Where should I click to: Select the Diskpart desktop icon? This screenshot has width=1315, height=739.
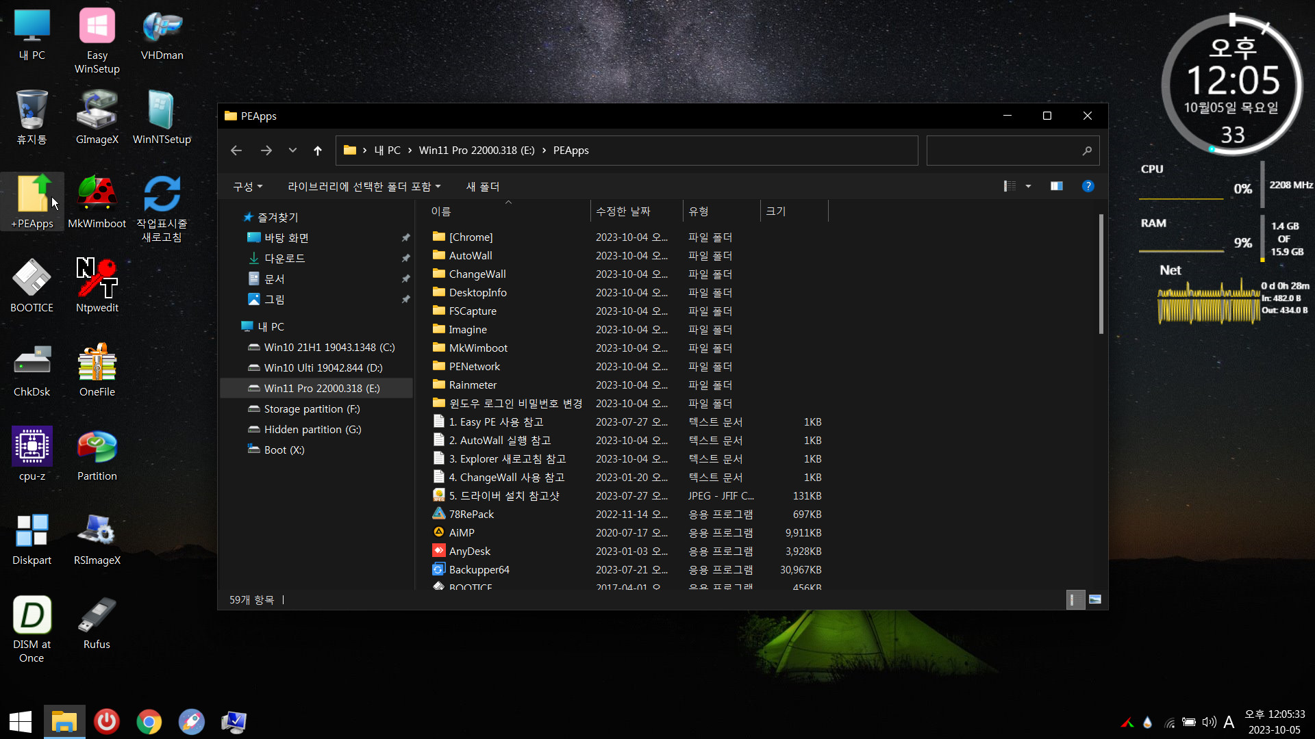click(32, 539)
